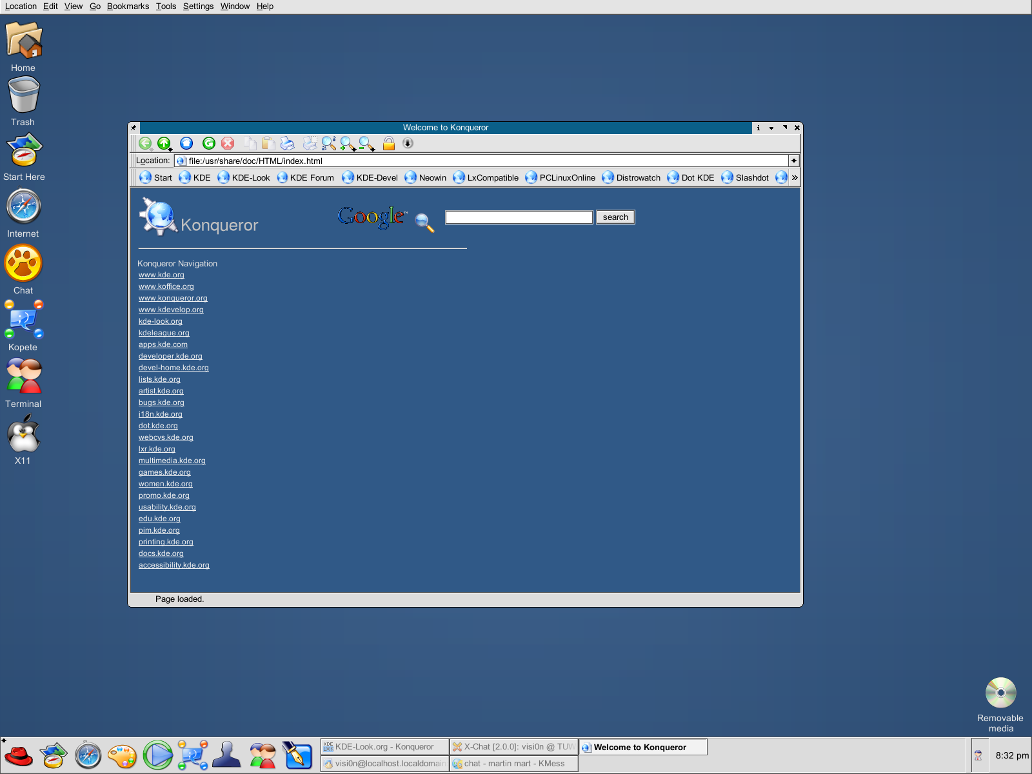
Task: Click the green Up arrow toolbar icon
Action: (x=164, y=143)
